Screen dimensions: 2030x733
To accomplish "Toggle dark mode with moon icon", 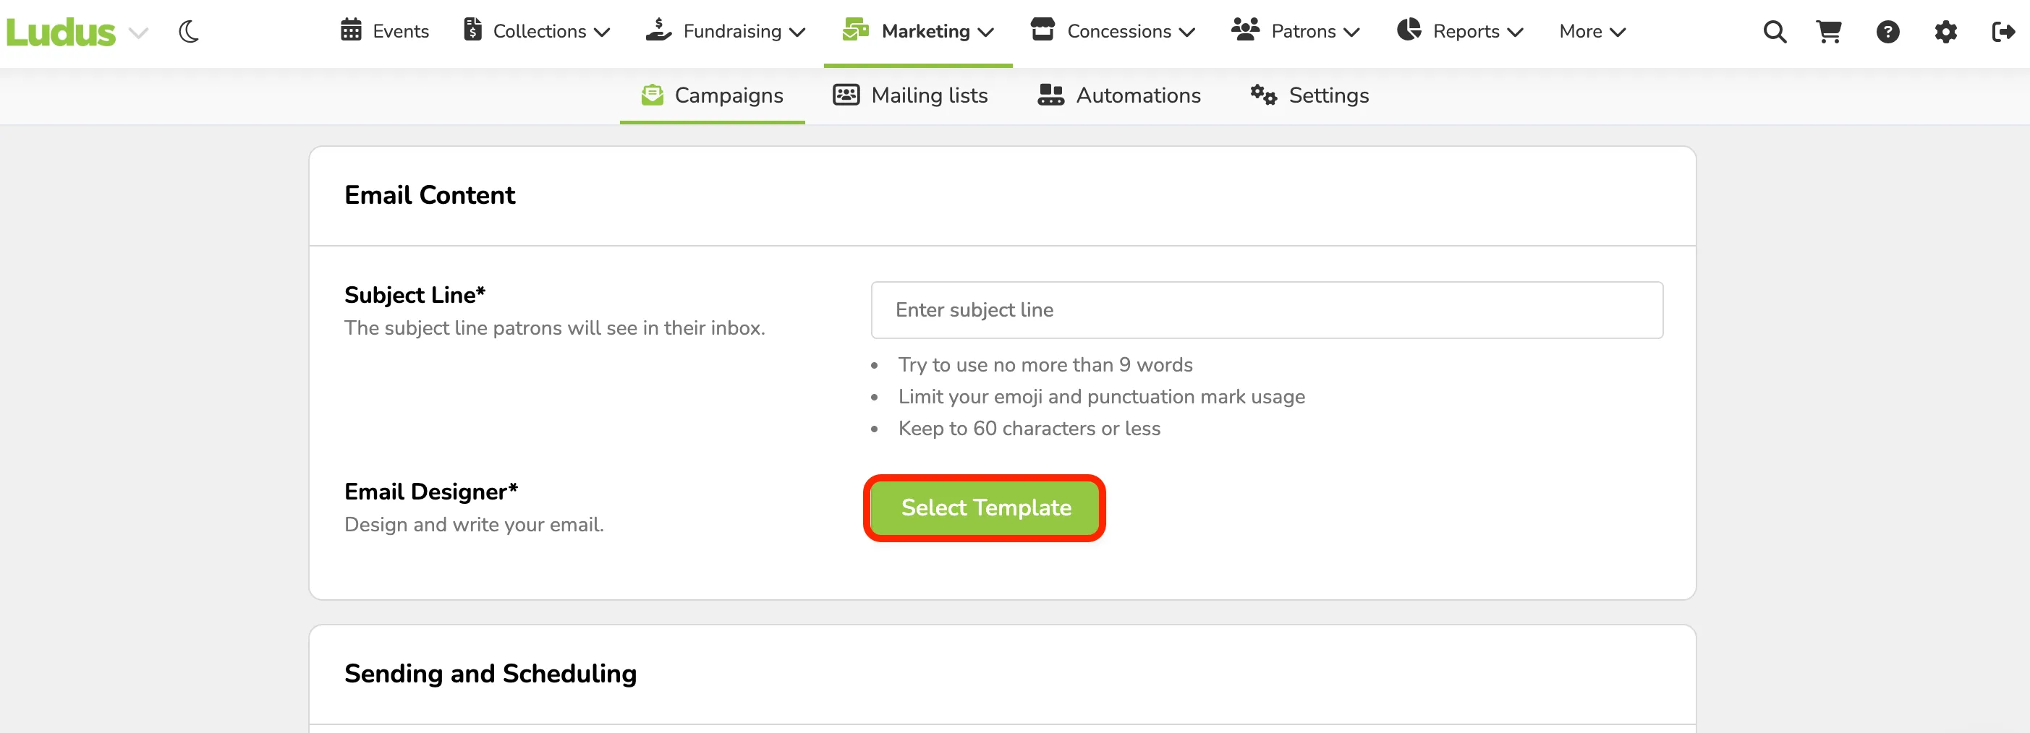I will point(188,32).
